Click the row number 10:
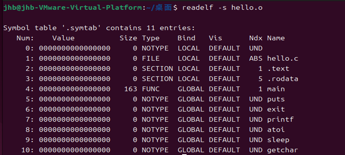The height and width of the screenshot is (155, 345). click(28, 150)
